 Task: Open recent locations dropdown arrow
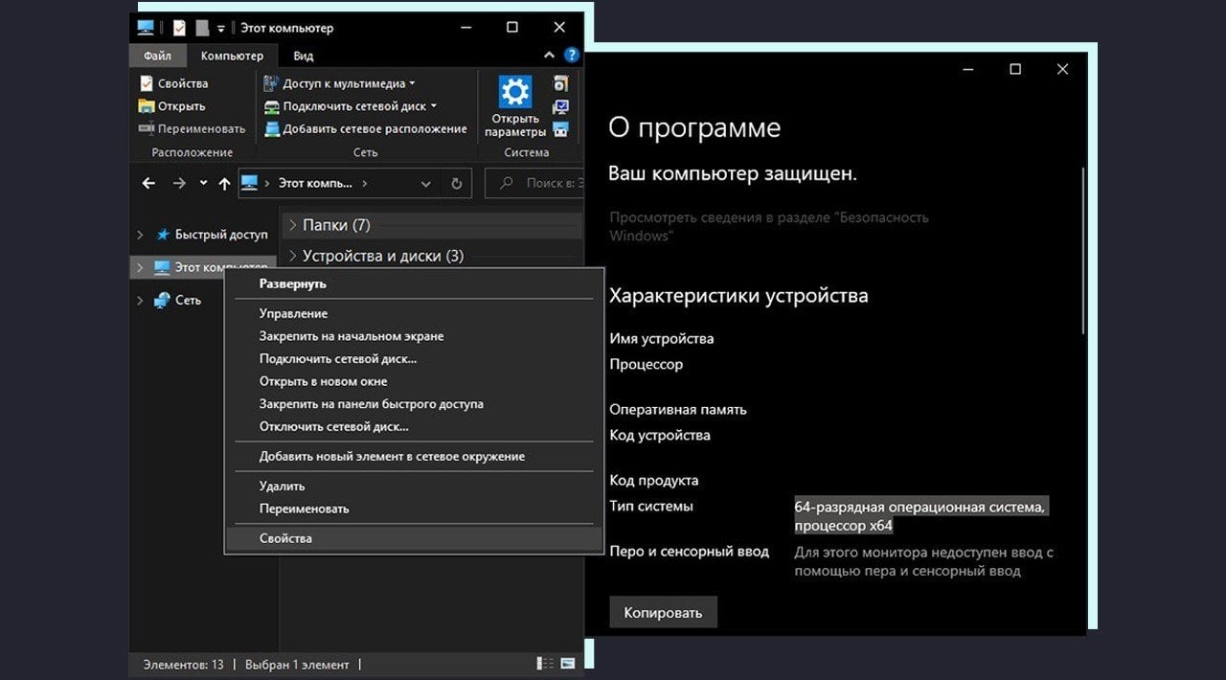click(203, 183)
